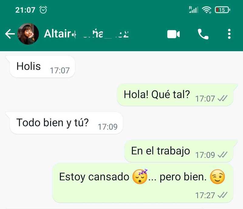Tap the status bar clock showing 21:07
This screenshot has width=243, height=209.
tap(25, 10)
